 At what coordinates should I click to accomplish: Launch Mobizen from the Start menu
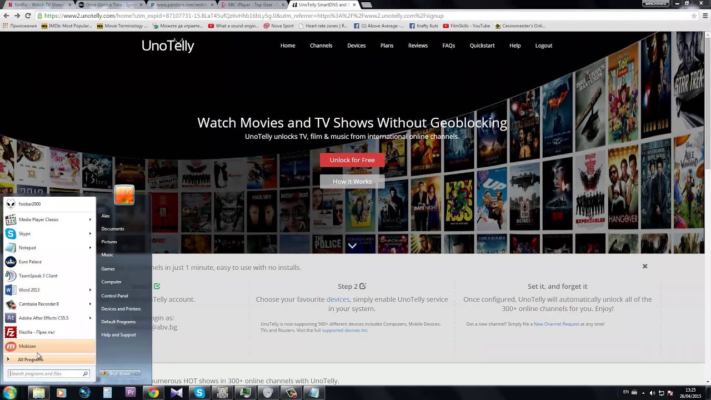(49, 346)
